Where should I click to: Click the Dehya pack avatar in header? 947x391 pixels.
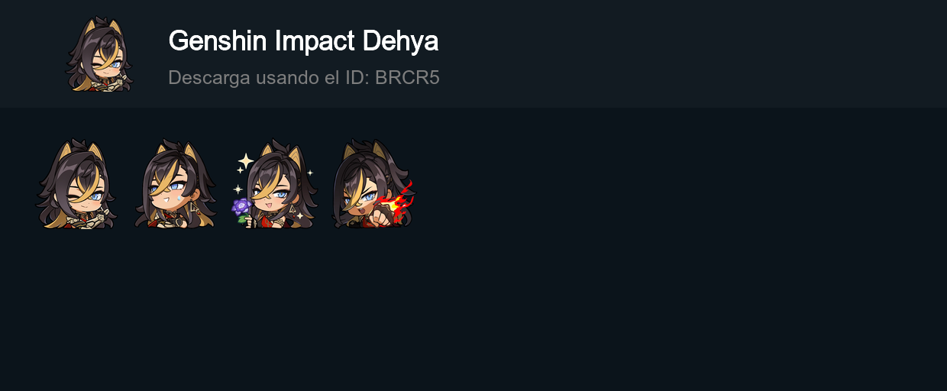pyautogui.click(x=99, y=53)
